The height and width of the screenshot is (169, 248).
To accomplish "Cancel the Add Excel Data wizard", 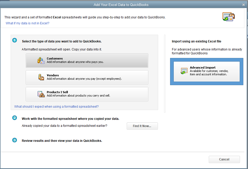I will pos(224,159).
